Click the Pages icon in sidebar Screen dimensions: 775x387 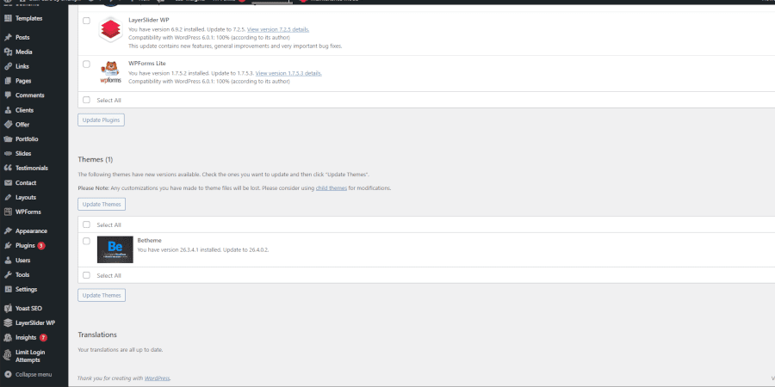[x=8, y=81]
